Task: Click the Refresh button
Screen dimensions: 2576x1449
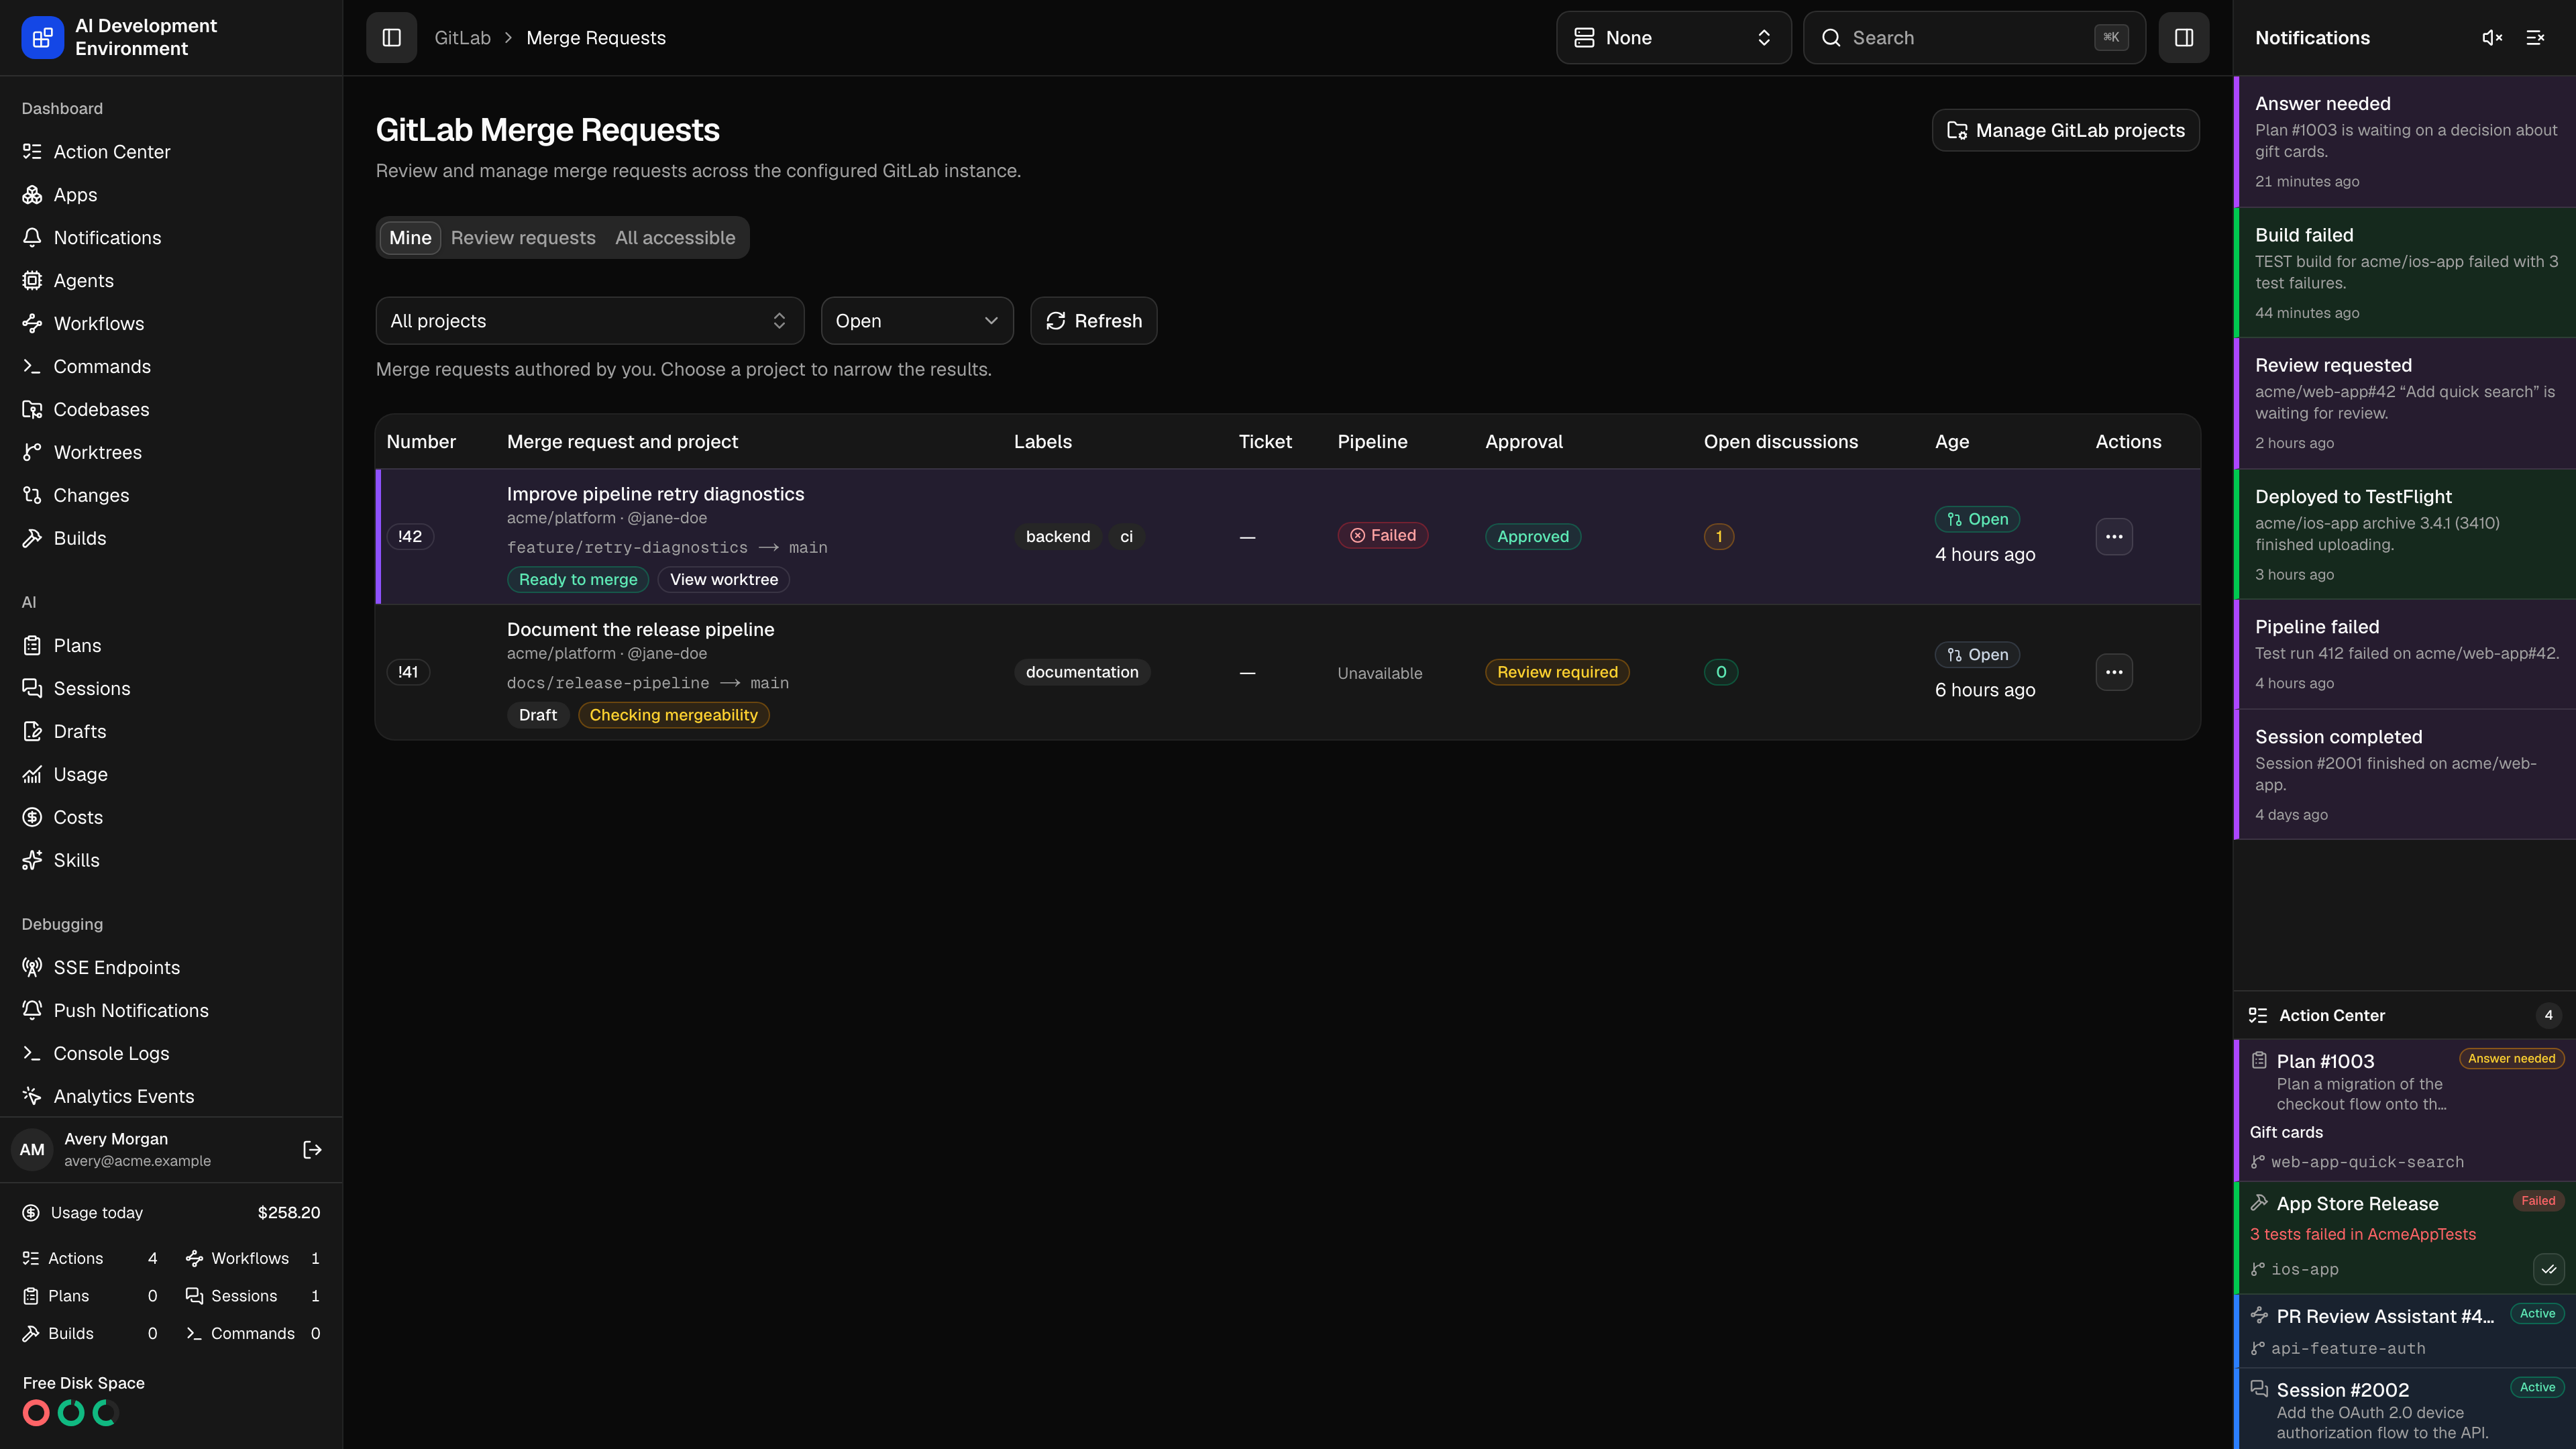Action: pos(1093,321)
